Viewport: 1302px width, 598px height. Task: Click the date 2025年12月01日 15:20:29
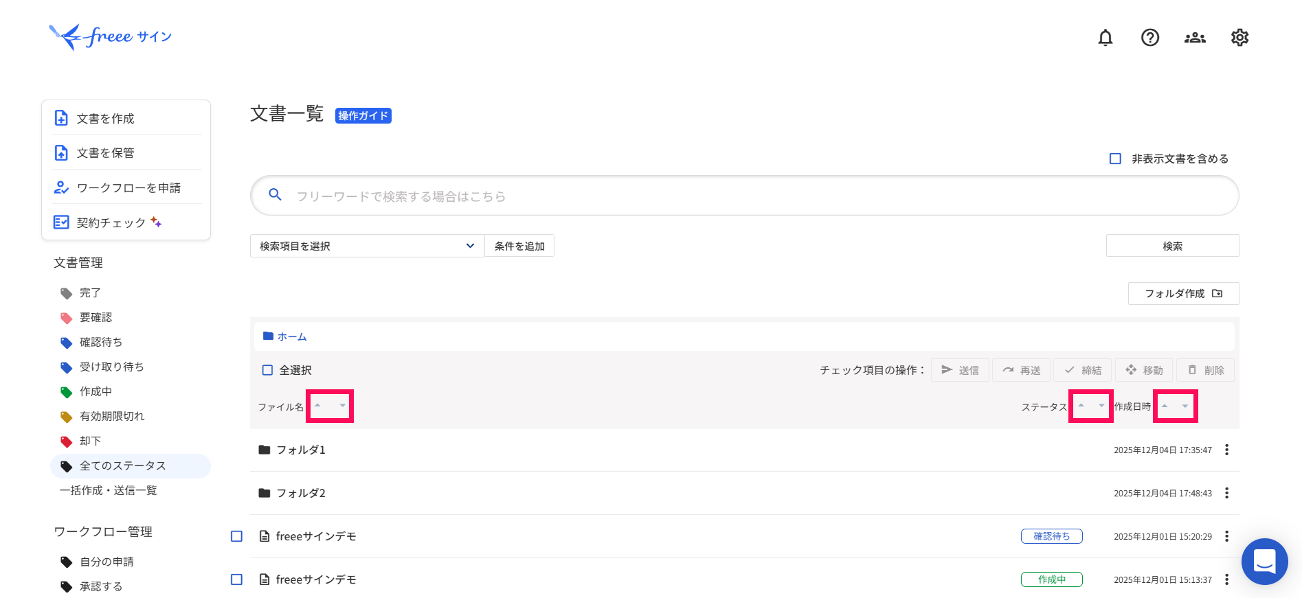(1163, 537)
